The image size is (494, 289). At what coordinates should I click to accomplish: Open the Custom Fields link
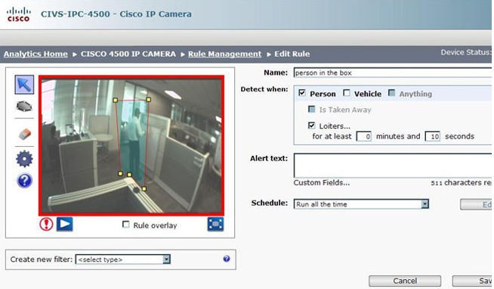tap(321, 182)
